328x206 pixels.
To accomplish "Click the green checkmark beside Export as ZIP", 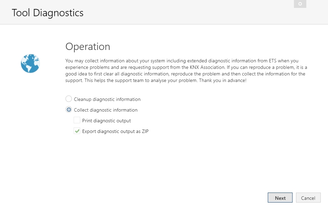I will pyautogui.click(x=77, y=131).
